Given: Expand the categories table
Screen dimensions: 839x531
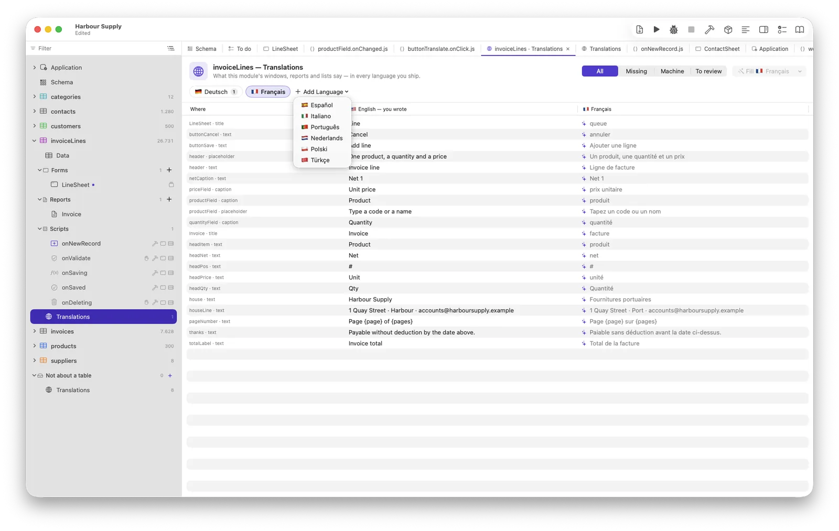Looking at the screenshot, I should [x=35, y=96].
